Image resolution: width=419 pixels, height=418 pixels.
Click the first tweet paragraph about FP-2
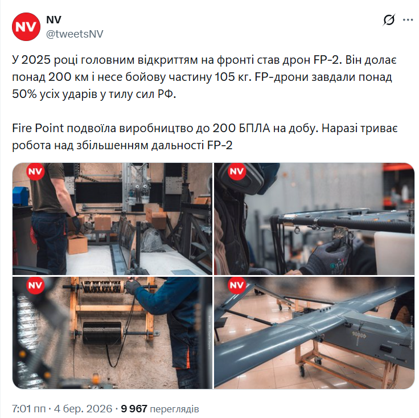204,77
